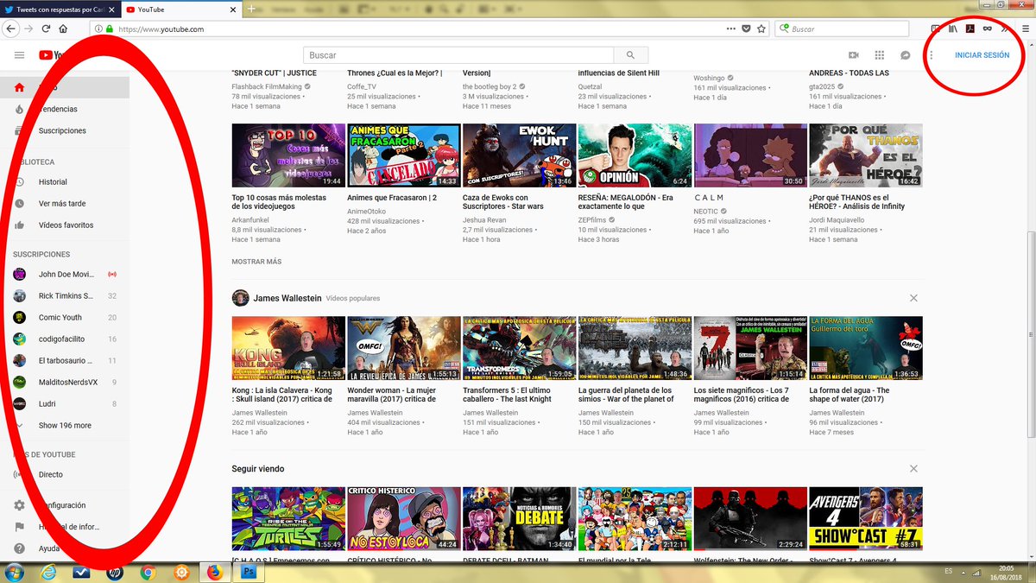Image resolution: width=1036 pixels, height=583 pixels.
Task: Open the Firefox main hamburger menu
Action: pos(1025,29)
